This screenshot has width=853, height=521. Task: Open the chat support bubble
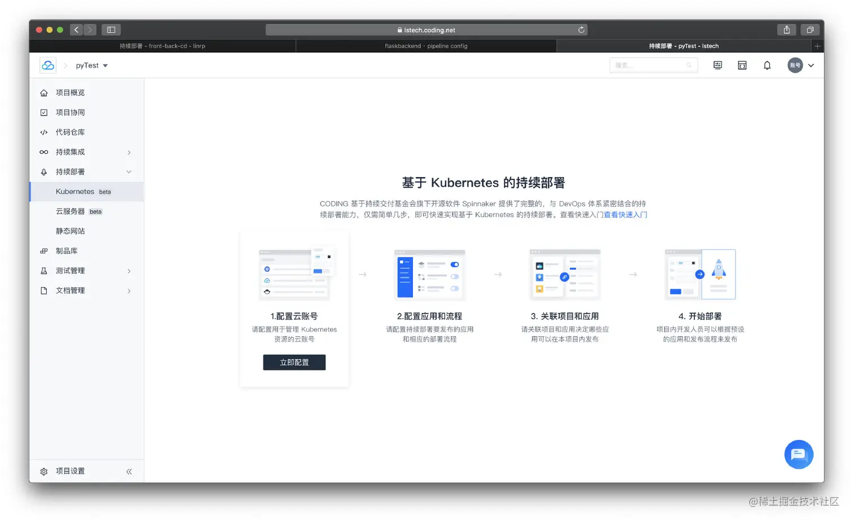[x=799, y=454]
